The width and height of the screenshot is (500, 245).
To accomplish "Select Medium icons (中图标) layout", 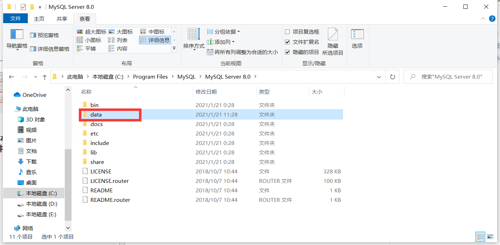I will click(152, 32).
